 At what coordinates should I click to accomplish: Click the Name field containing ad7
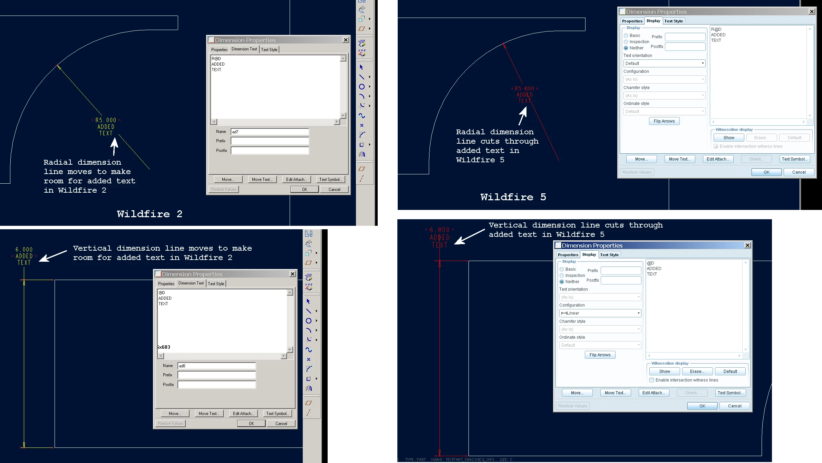point(270,132)
